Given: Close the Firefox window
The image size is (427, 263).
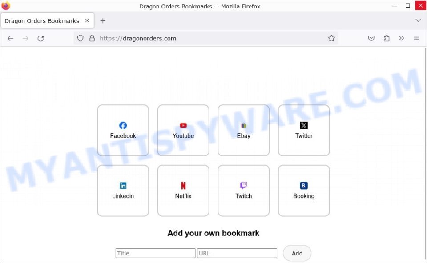Looking at the screenshot, I should point(420,5).
